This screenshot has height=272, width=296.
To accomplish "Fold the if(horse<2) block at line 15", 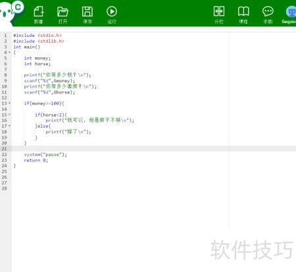I will coord(9,115).
